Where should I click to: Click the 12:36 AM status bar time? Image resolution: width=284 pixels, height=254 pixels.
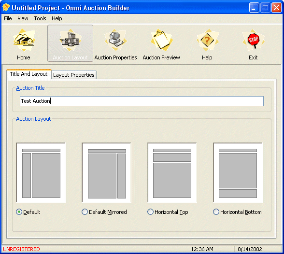click(202, 249)
